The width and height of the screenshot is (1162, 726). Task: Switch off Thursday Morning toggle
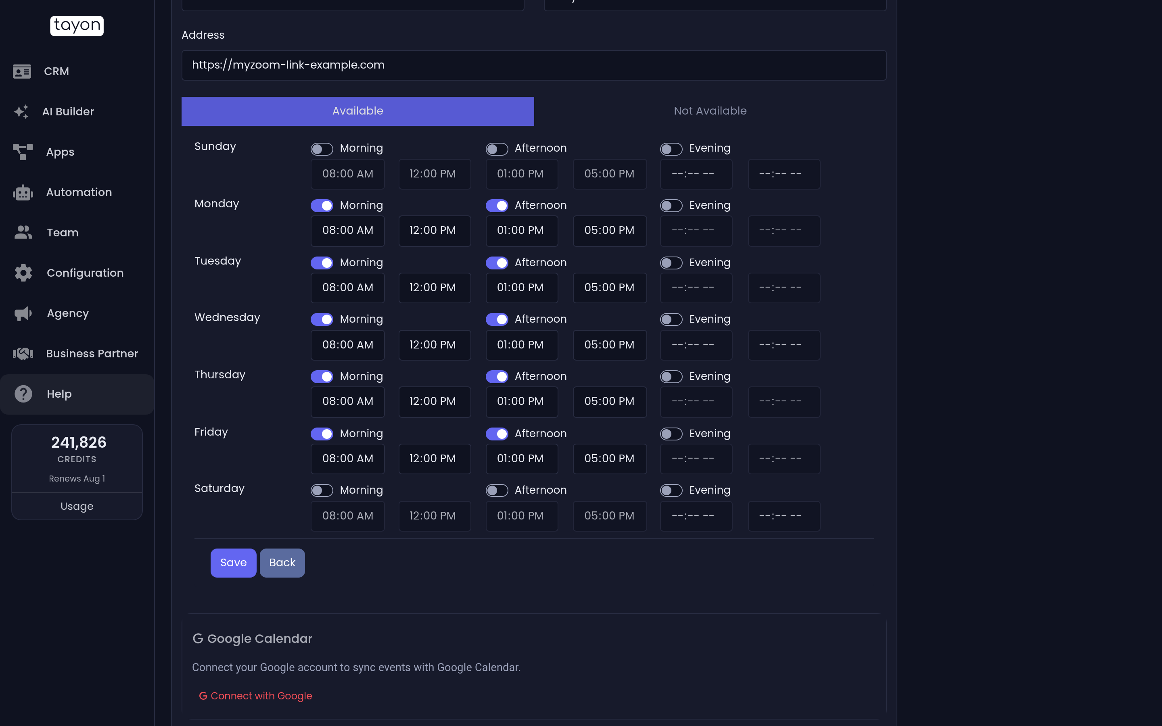click(322, 376)
